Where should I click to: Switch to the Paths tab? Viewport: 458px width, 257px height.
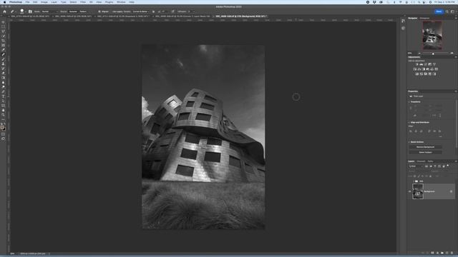click(x=430, y=161)
